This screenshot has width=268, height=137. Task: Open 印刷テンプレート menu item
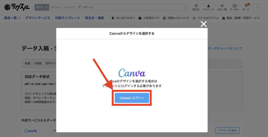pos(68,18)
